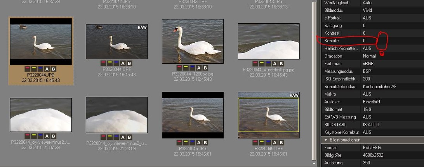
Task: Toggle yellow tag under first oly-viewer-minus2 thumbnail
Action: (x=34, y=136)
